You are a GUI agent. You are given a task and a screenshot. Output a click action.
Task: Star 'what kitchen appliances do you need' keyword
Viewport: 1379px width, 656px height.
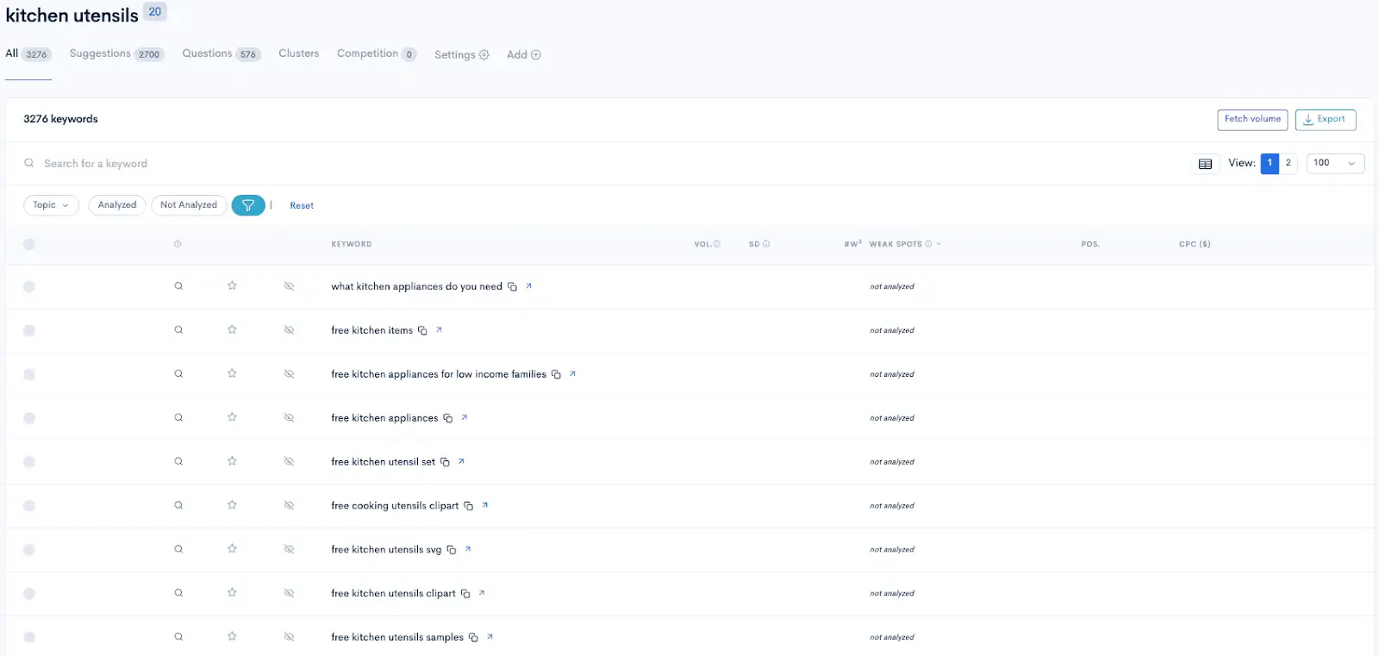pos(232,285)
